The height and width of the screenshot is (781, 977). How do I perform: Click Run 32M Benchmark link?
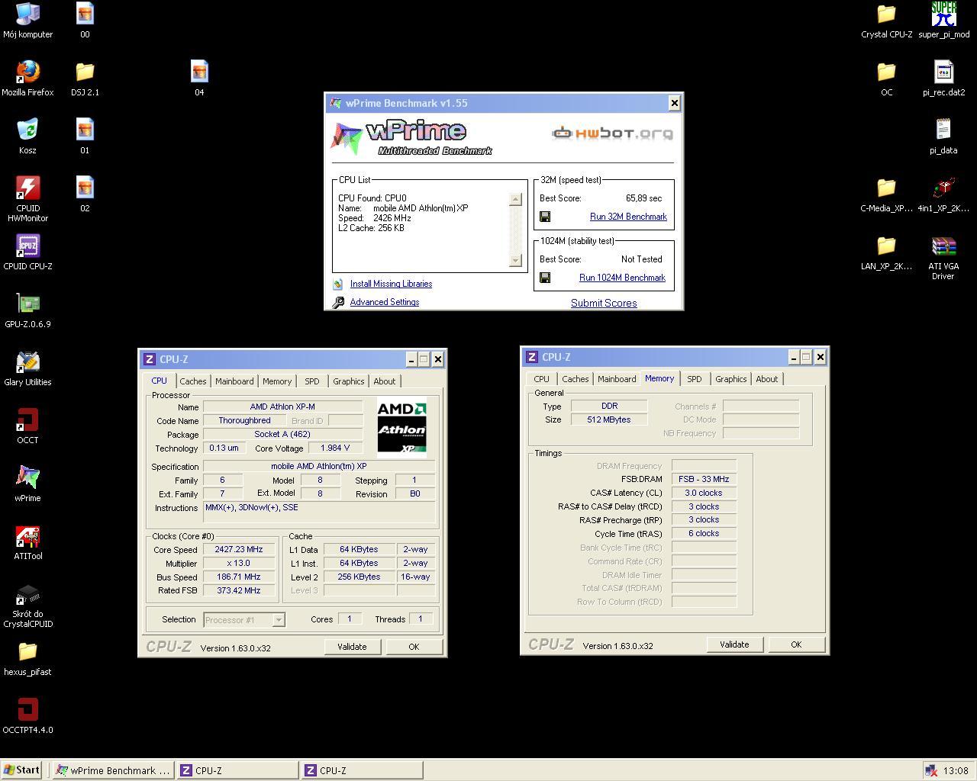628,217
